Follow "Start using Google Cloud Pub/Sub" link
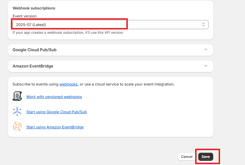 (x=56, y=112)
